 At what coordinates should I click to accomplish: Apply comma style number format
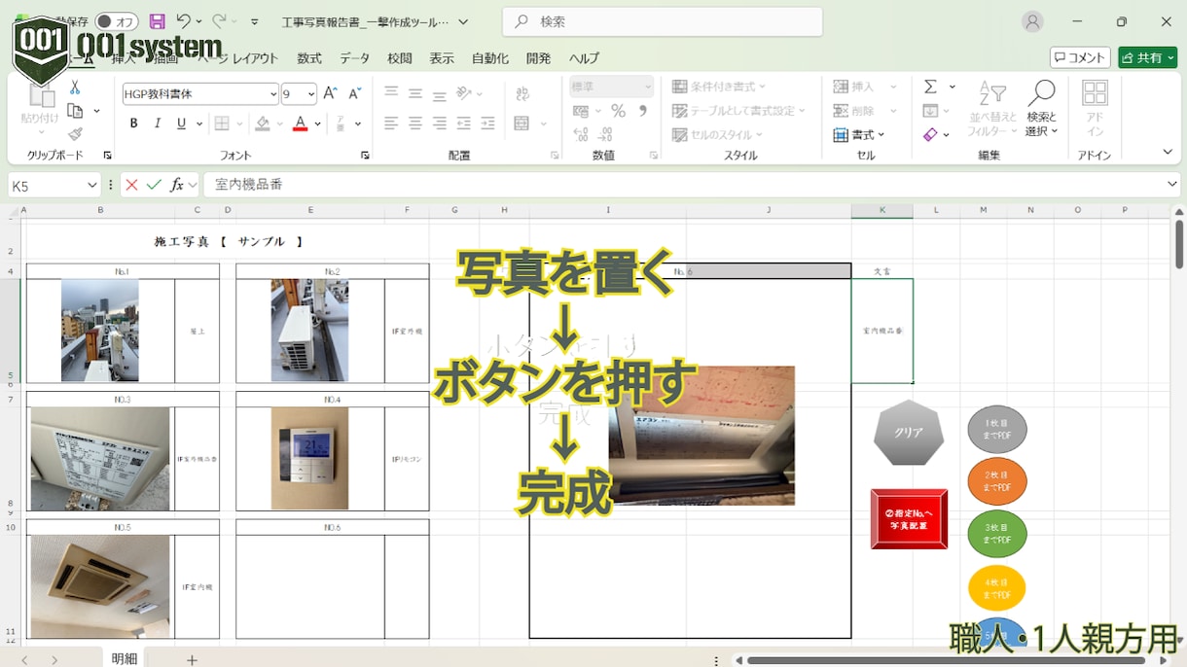point(642,111)
